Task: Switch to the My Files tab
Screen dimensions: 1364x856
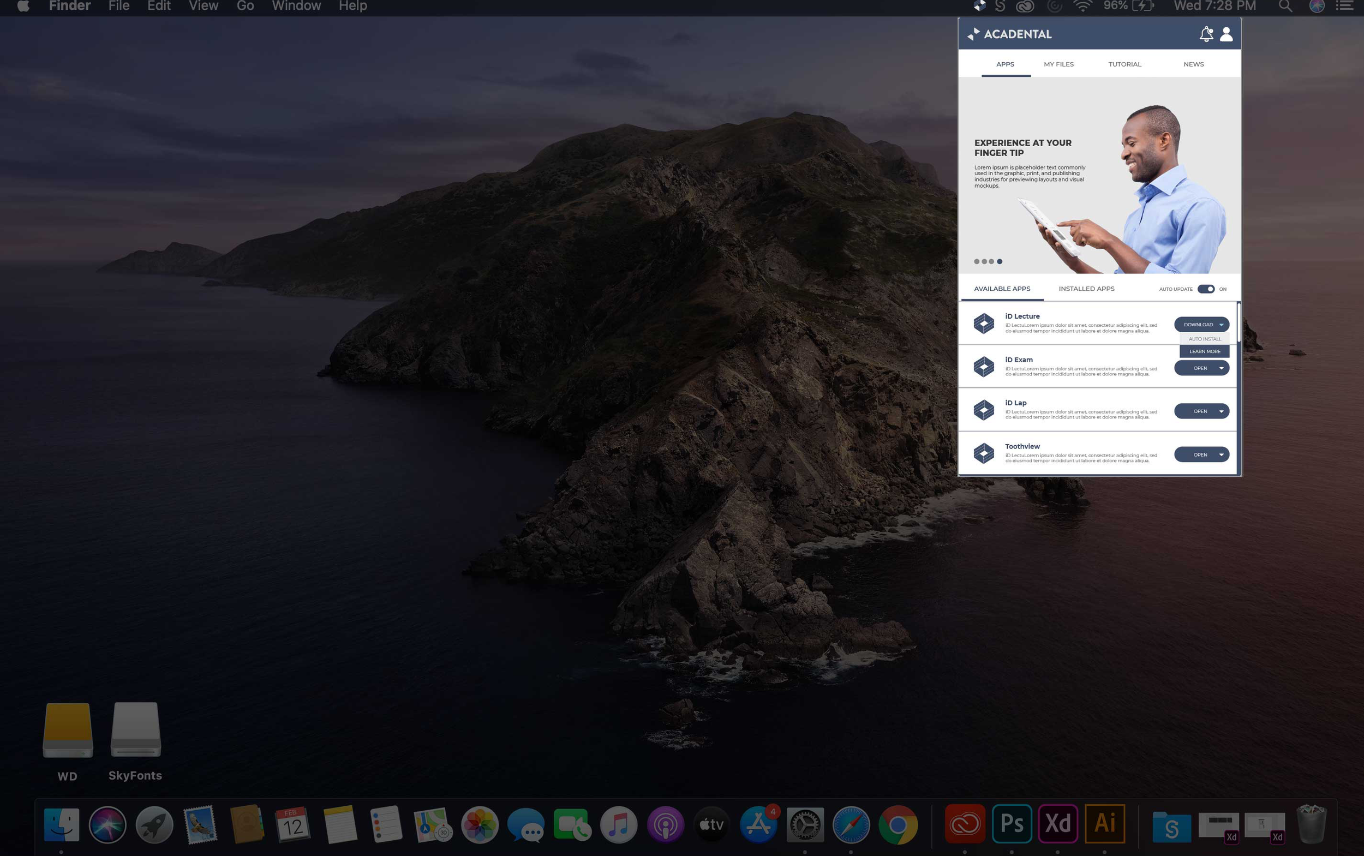Action: click(x=1058, y=64)
